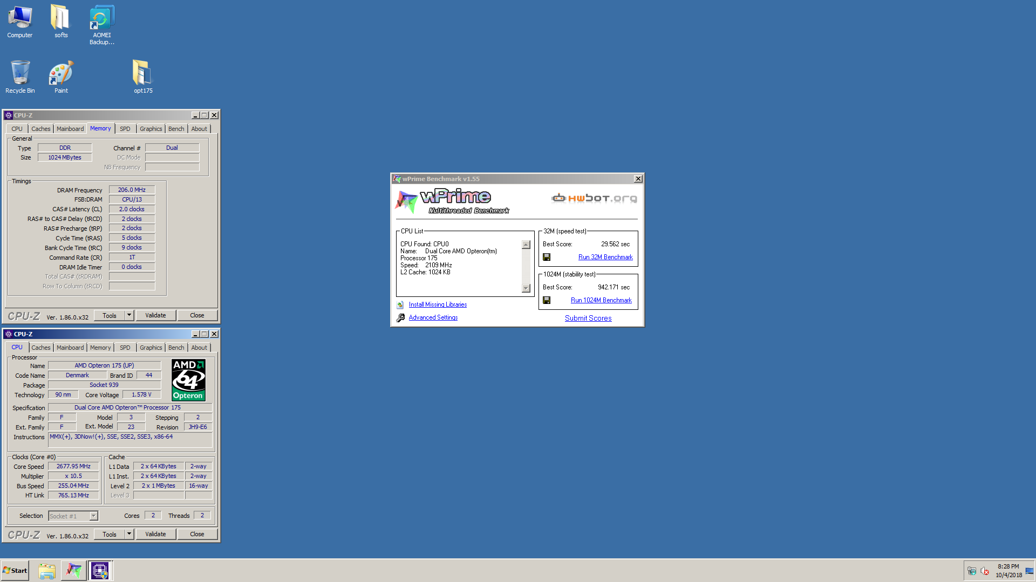Click the top CPU-Z window title icon
1036x582 pixels.
point(8,115)
